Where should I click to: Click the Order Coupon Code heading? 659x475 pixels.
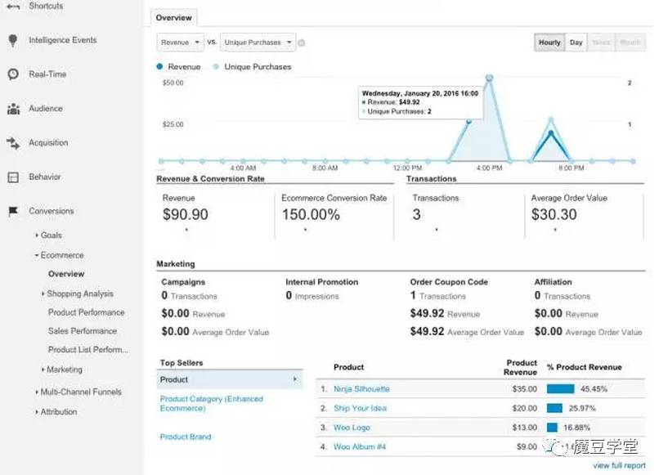449,282
